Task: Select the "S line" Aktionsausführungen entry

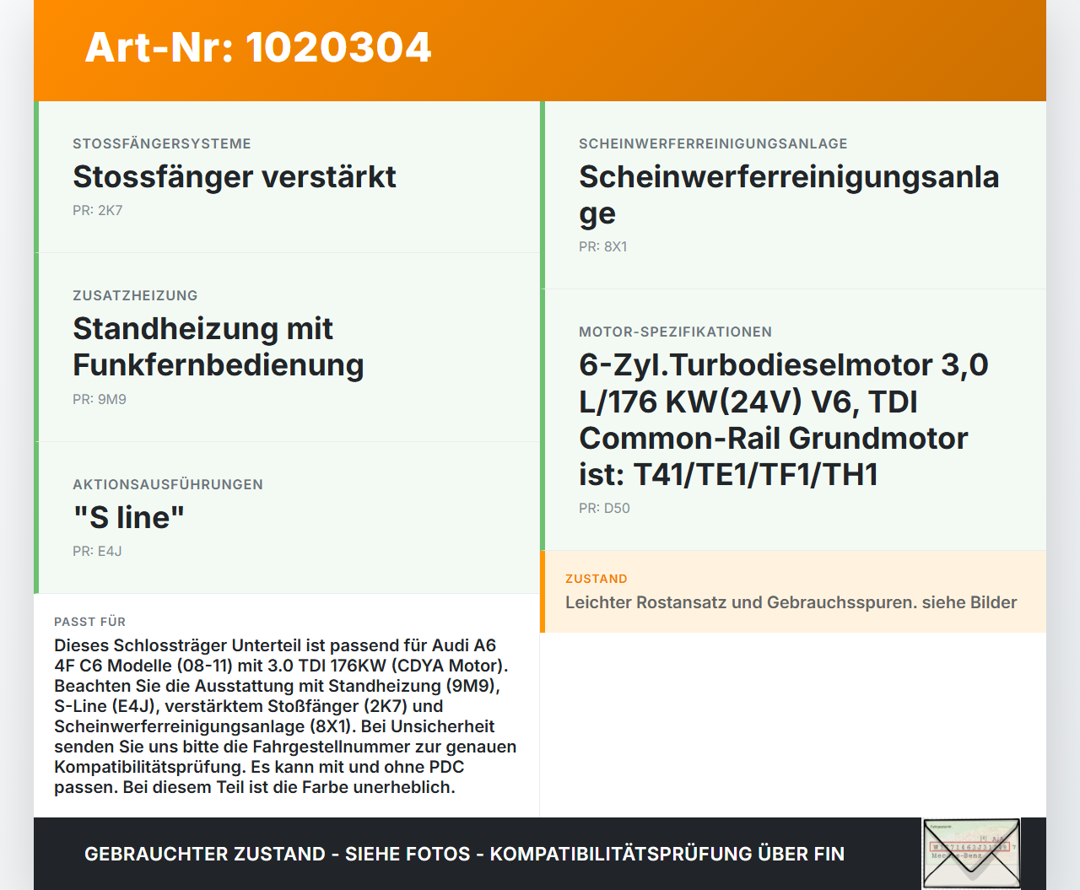Action: point(287,518)
